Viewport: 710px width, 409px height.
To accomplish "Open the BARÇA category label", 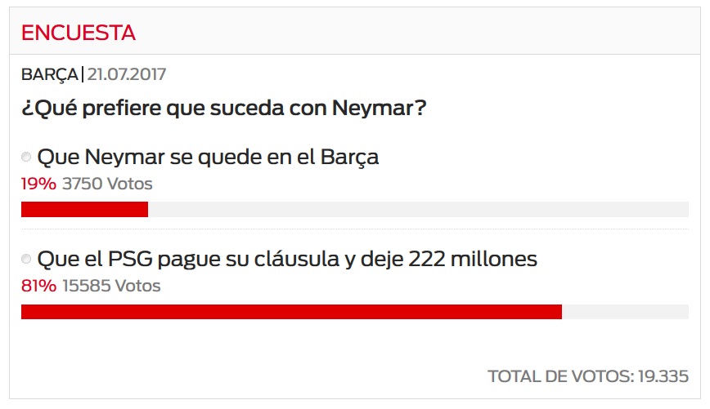I will point(49,74).
